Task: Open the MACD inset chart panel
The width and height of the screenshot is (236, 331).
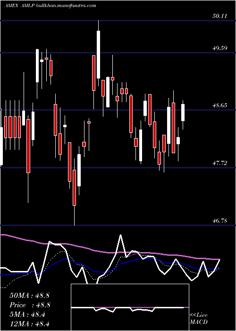Action: pos(130,307)
